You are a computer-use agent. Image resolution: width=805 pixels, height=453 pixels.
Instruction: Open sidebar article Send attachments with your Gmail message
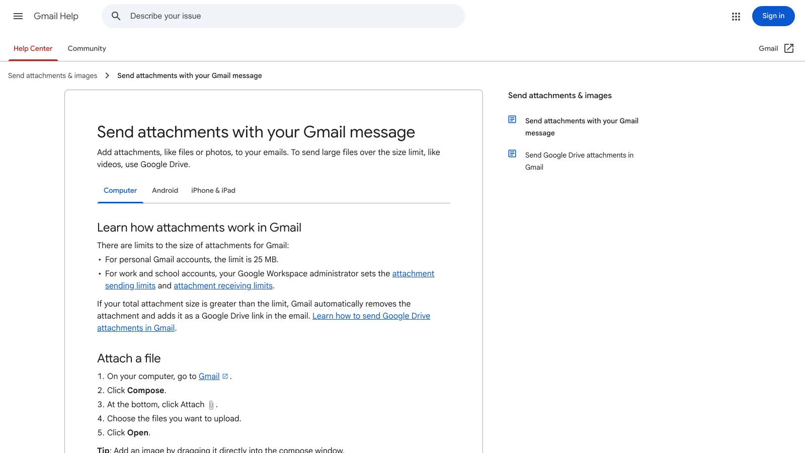coord(582,127)
